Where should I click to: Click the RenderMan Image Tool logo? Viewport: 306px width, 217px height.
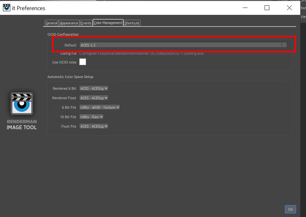[x=22, y=104]
